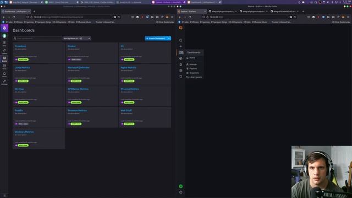Click Grafana green user avatar icon
Viewport: 352px width, 198px height.
181,186
